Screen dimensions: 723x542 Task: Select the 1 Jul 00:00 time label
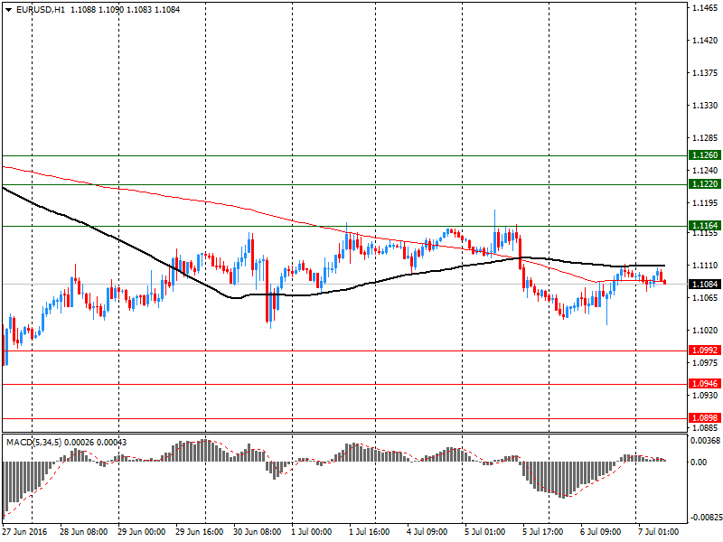pyautogui.click(x=311, y=532)
